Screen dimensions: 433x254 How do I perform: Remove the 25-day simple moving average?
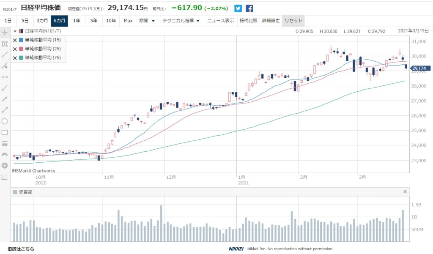coord(15,49)
